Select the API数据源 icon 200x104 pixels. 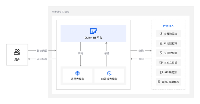[161, 72]
